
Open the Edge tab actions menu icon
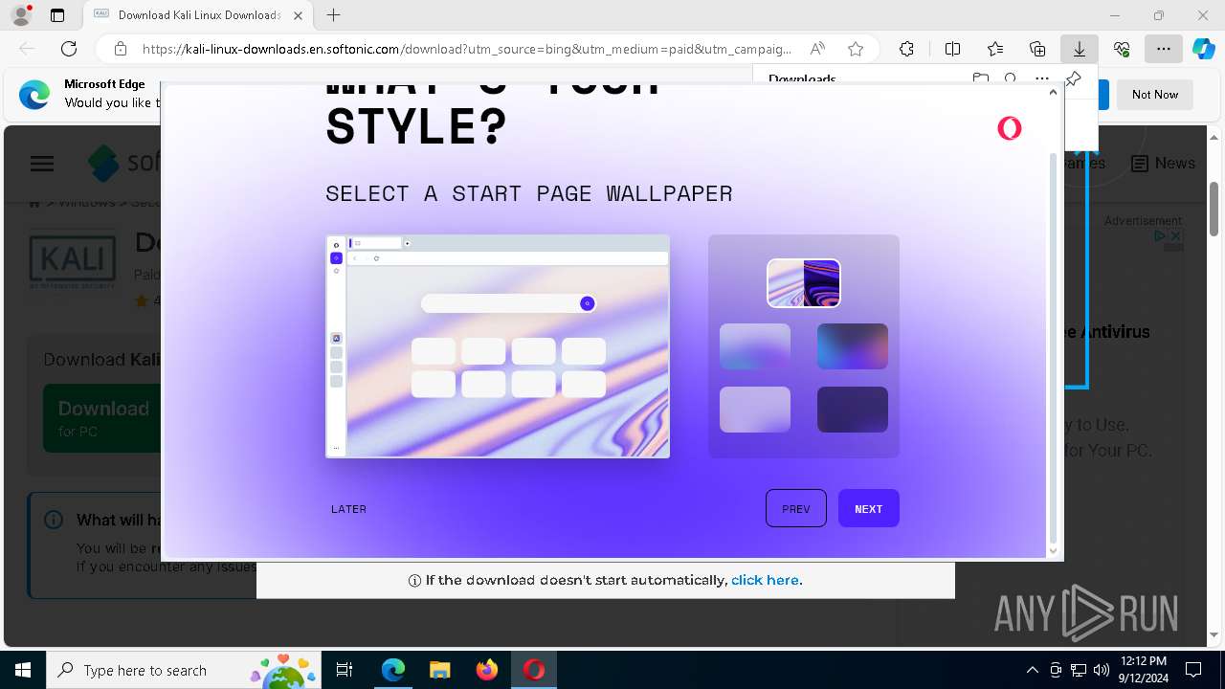coord(57,15)
